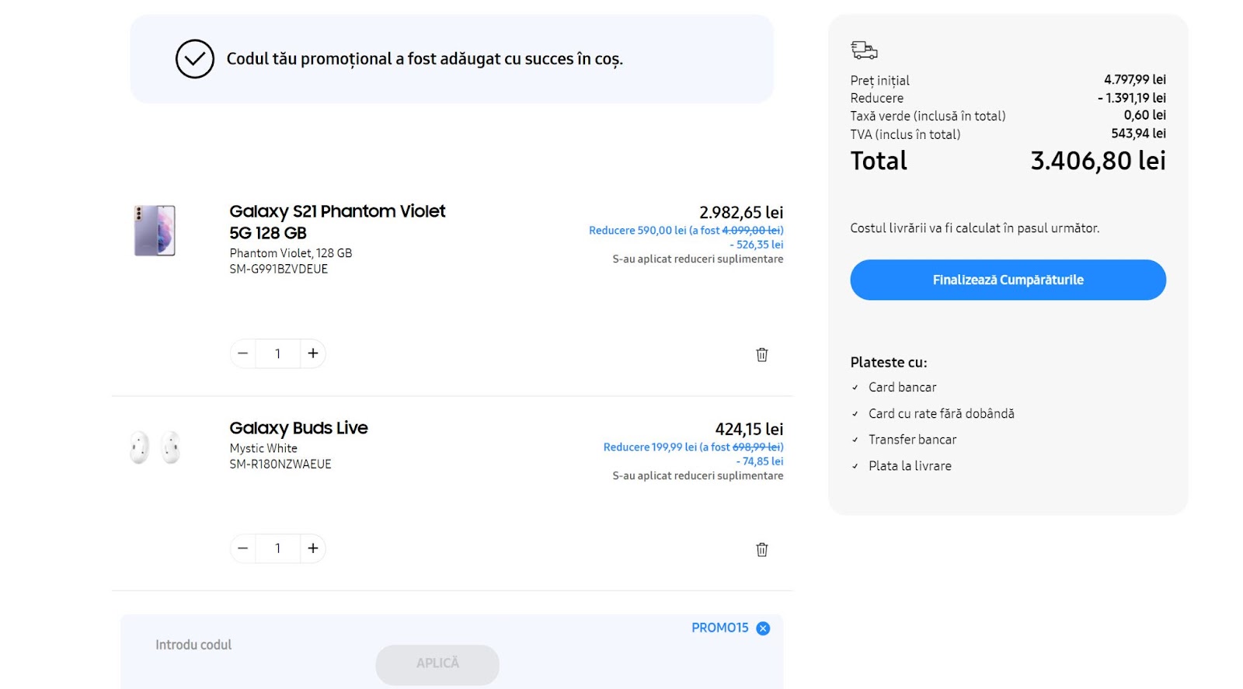Click the 'Card bancar' payment option
1243x689 pixels.
902,387
